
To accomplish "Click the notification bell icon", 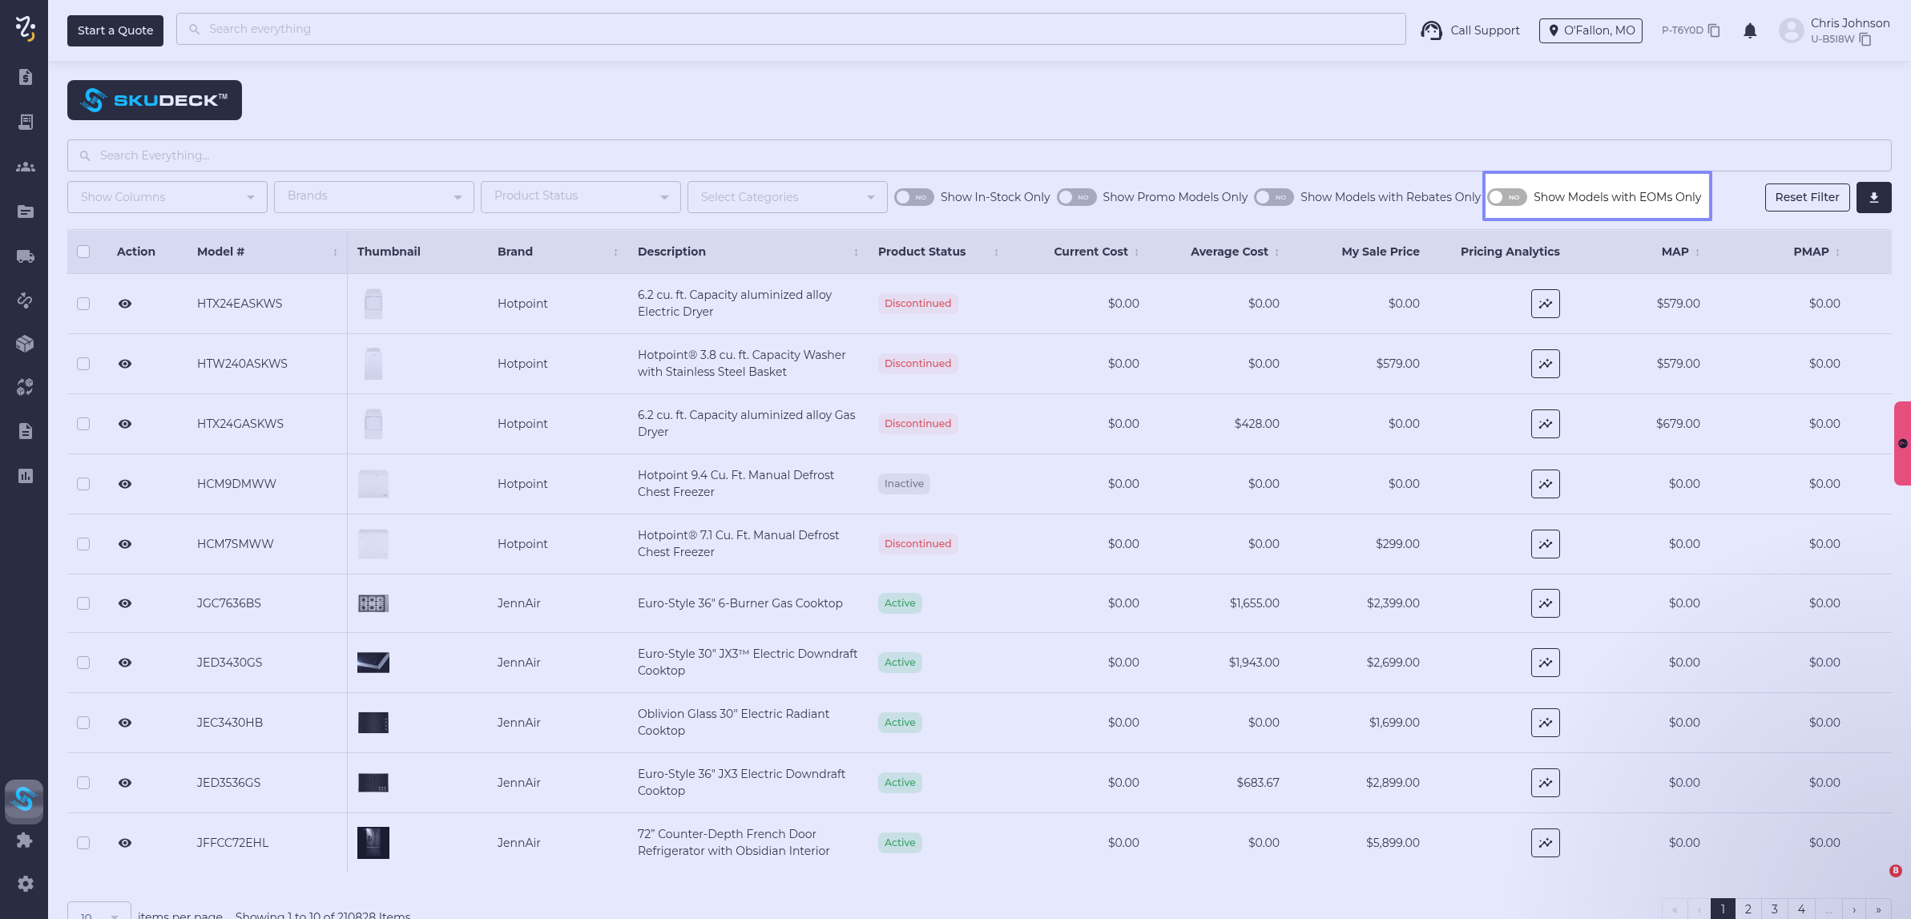I will (1750, 30).
